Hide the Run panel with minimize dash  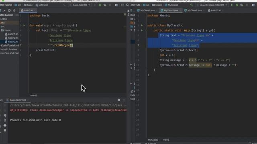pos(124,100)
